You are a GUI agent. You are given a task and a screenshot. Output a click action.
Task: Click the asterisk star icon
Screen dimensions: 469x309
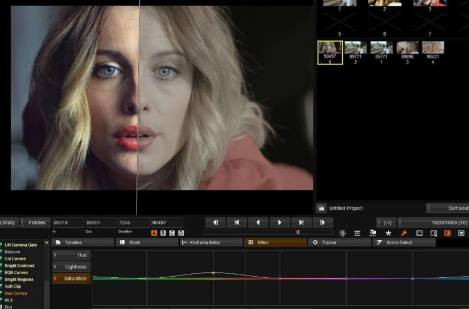click(x=388, y=233)
